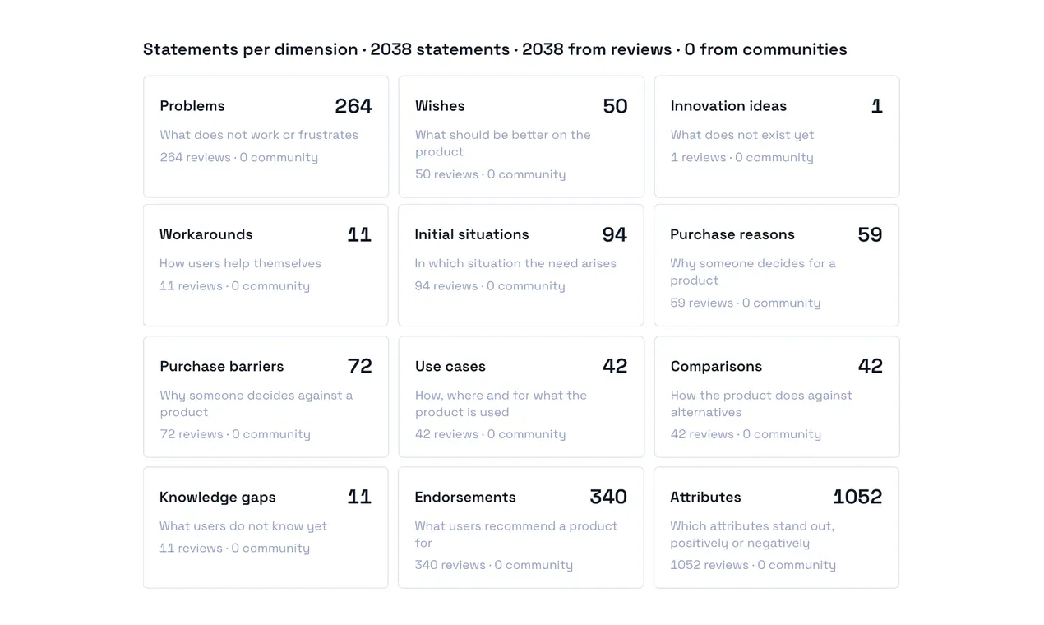The image size is (1044, 625).
Task: Click "What should be better on the product"
Action: [x=503, y=143]
